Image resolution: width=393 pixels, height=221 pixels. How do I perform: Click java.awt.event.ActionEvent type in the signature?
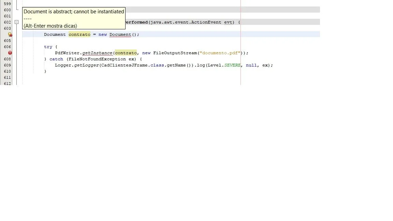pos(186,22)
